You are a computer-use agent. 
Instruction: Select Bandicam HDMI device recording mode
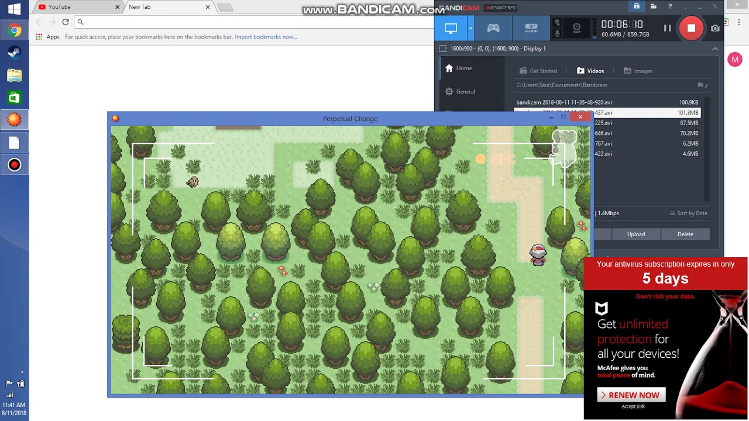click(531, 28)
